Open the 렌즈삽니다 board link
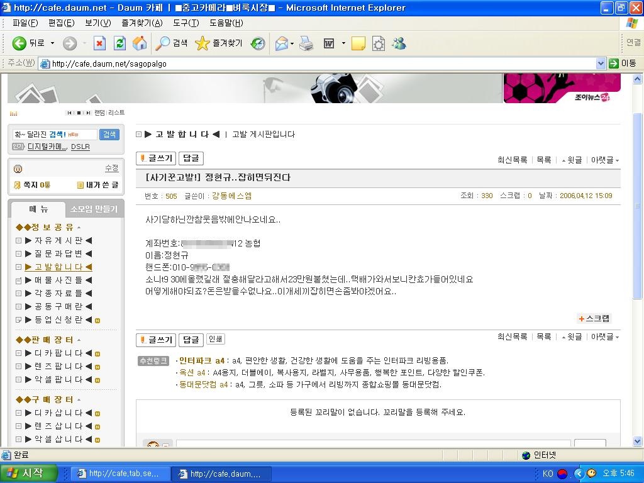The width and height of the screenshot is (644, 483). pos(58,426)
